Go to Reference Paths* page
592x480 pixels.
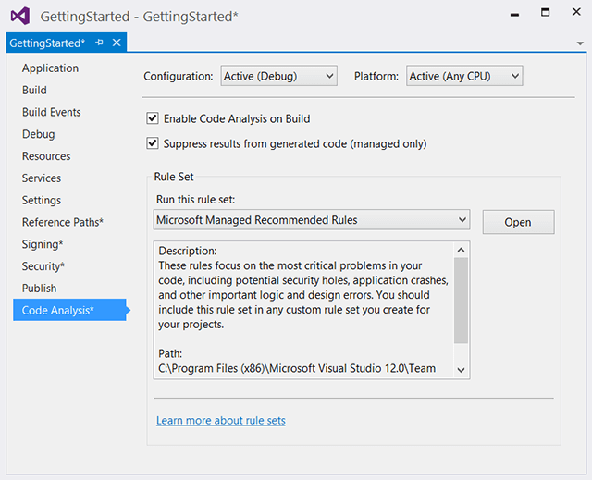(62, 222)
